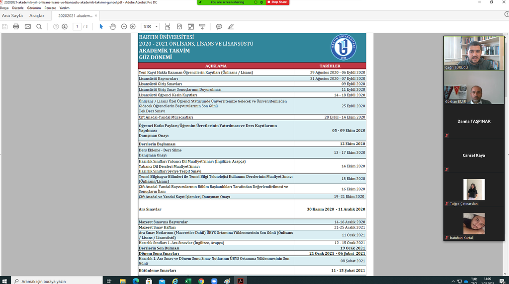Open the %100 zoom level dropdown
The image size is (509, 284).
150,26
